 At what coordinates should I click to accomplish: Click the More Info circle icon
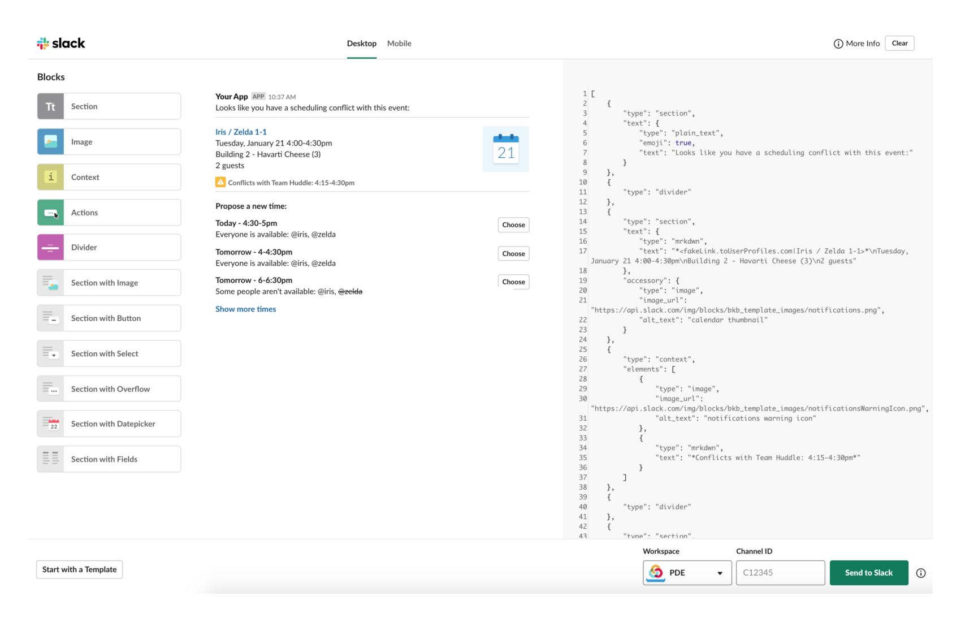coord(838,44)
